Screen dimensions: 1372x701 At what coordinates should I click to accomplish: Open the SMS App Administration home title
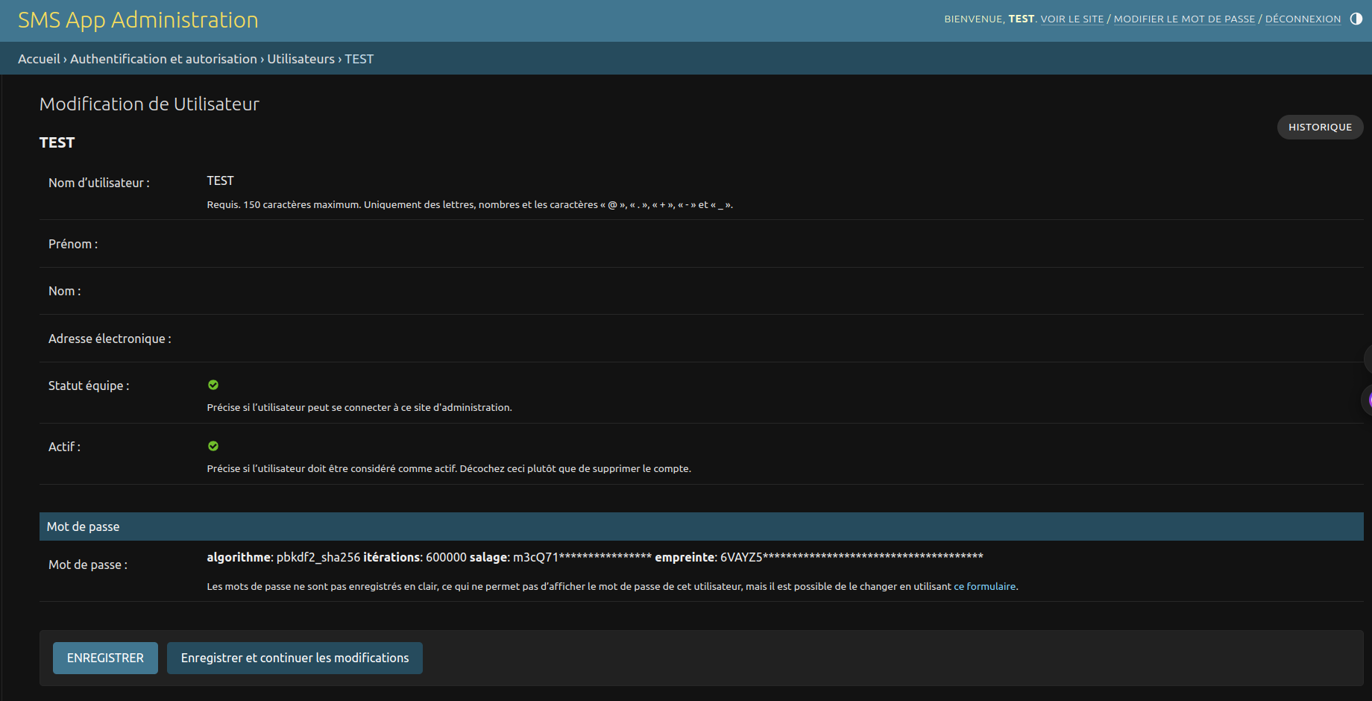(x=138, y=20)
